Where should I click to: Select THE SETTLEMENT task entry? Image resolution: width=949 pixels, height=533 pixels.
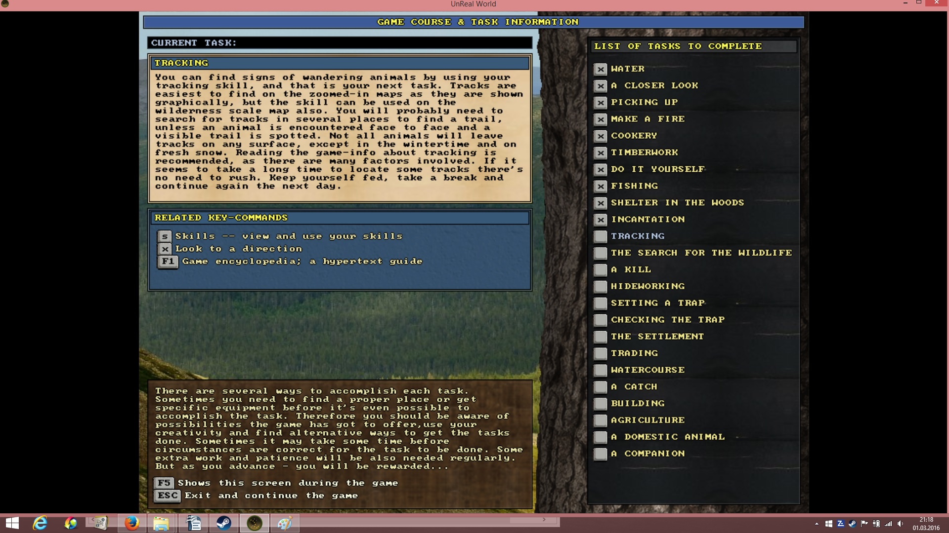pos(657,337)
